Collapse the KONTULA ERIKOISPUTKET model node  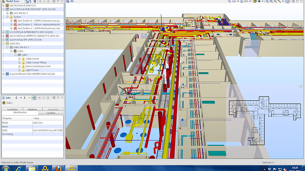(3, 9)
